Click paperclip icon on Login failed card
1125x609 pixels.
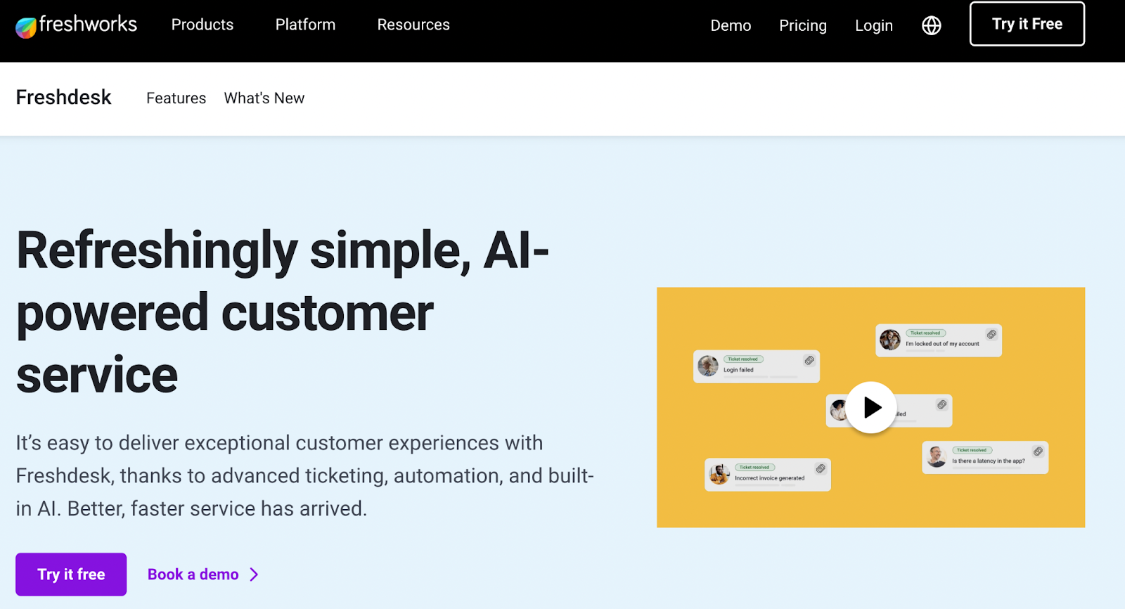(x=809, y=360)
